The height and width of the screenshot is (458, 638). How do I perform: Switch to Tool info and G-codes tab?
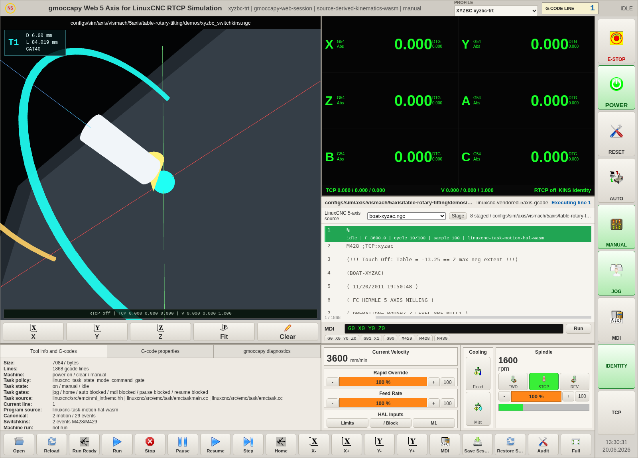53,351
